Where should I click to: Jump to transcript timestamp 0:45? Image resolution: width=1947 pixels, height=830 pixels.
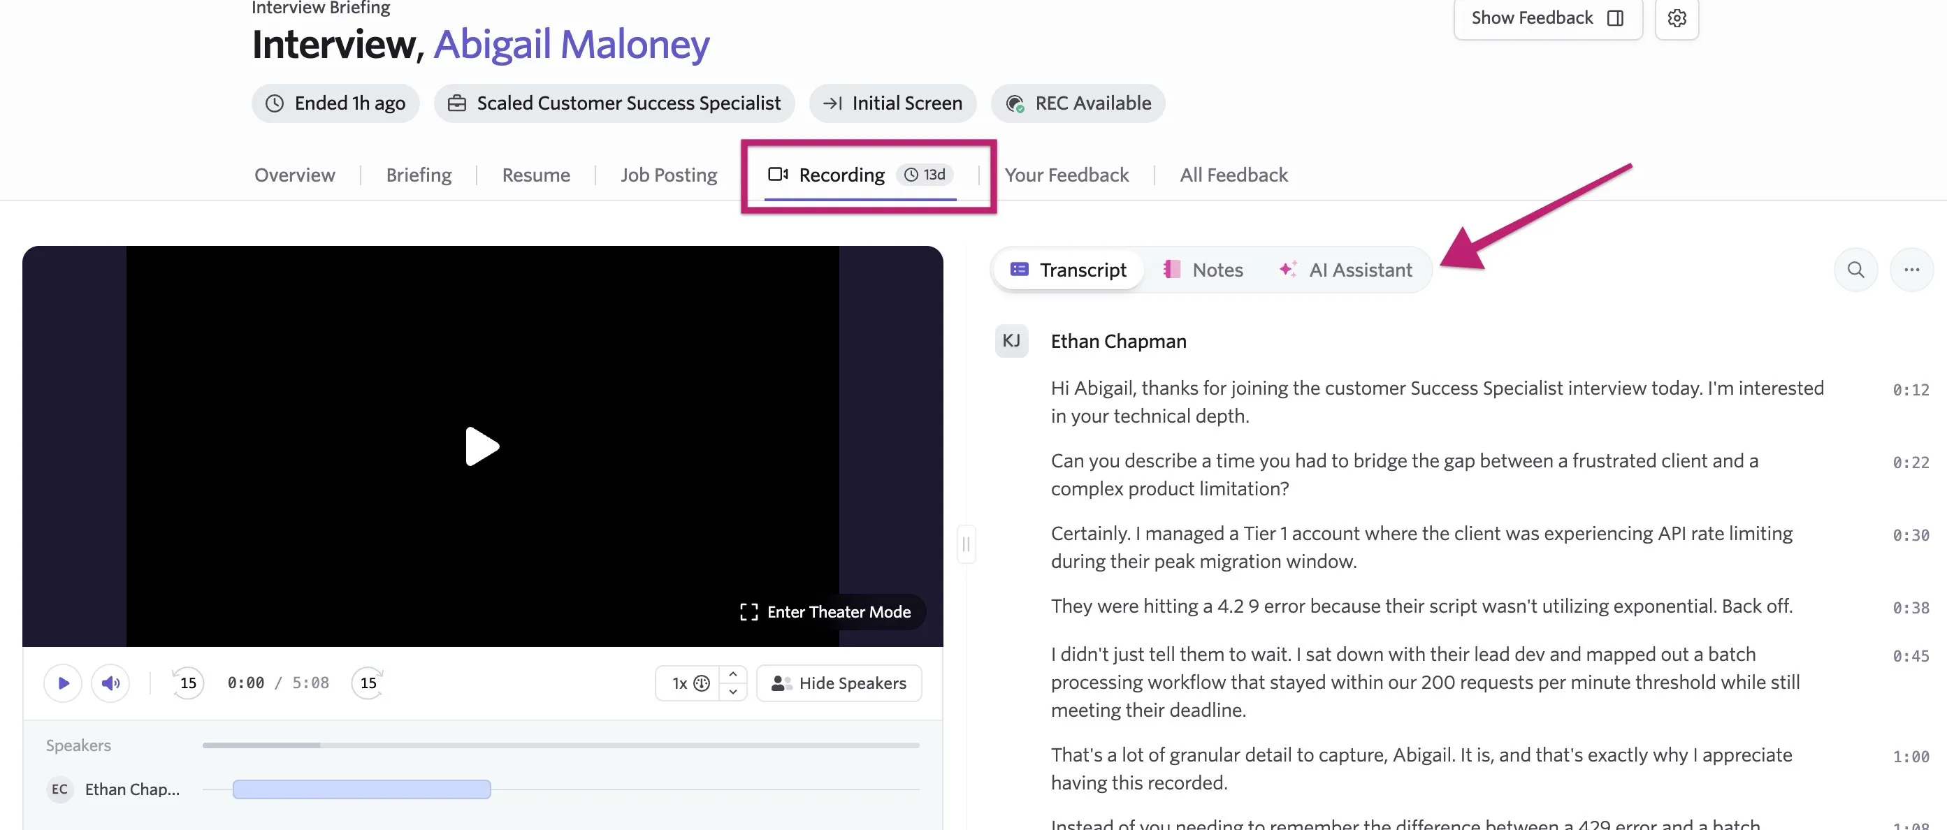(x=1910, y=656)
